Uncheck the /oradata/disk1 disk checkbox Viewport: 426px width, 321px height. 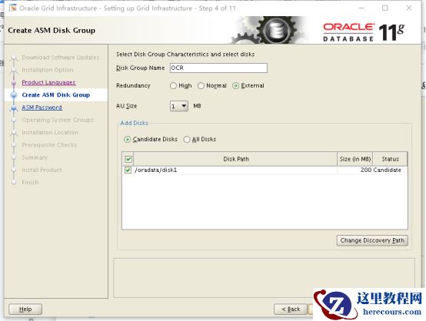(x=128, y=170)
